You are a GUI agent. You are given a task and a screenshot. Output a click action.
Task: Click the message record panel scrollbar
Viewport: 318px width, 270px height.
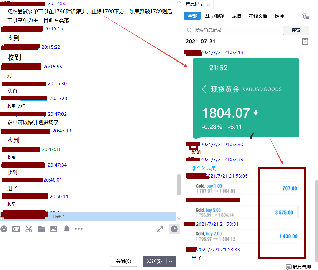tap(316, 221)
